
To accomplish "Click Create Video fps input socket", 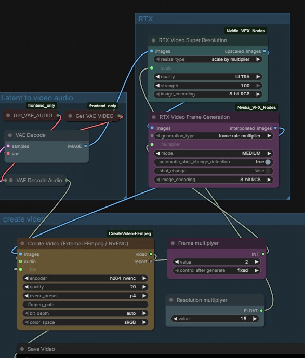I will [21, 269].
